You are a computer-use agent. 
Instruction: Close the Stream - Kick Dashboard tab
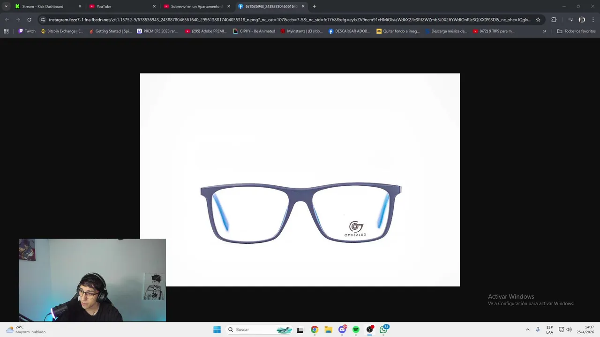coord(80,7)
